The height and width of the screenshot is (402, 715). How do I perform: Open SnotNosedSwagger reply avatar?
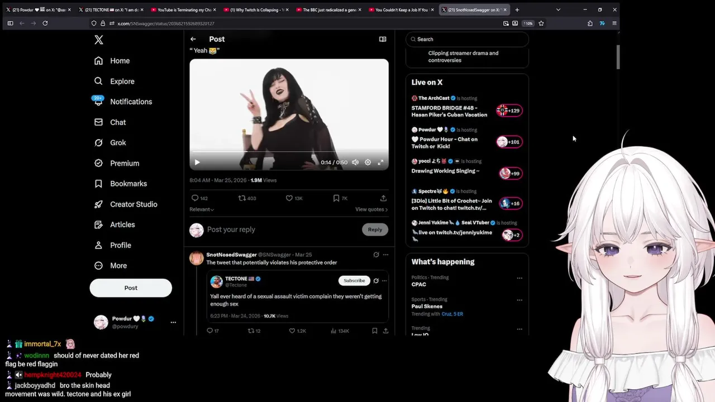(197, 258)
